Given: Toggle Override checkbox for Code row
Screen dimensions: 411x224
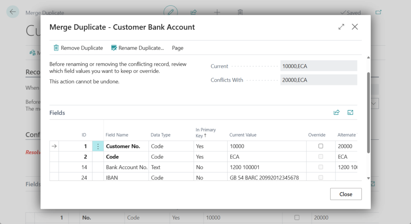Looking at the screenshot, I should click(x=321, y=157).
